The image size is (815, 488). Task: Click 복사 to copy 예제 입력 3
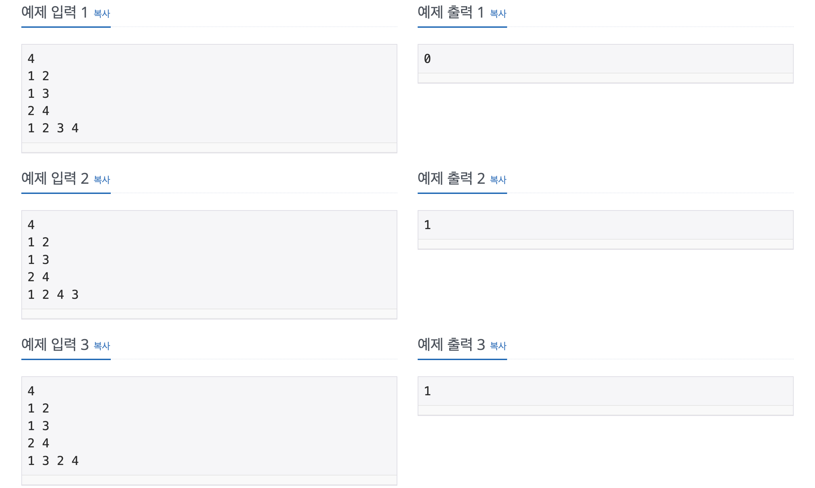pos(102,346)
